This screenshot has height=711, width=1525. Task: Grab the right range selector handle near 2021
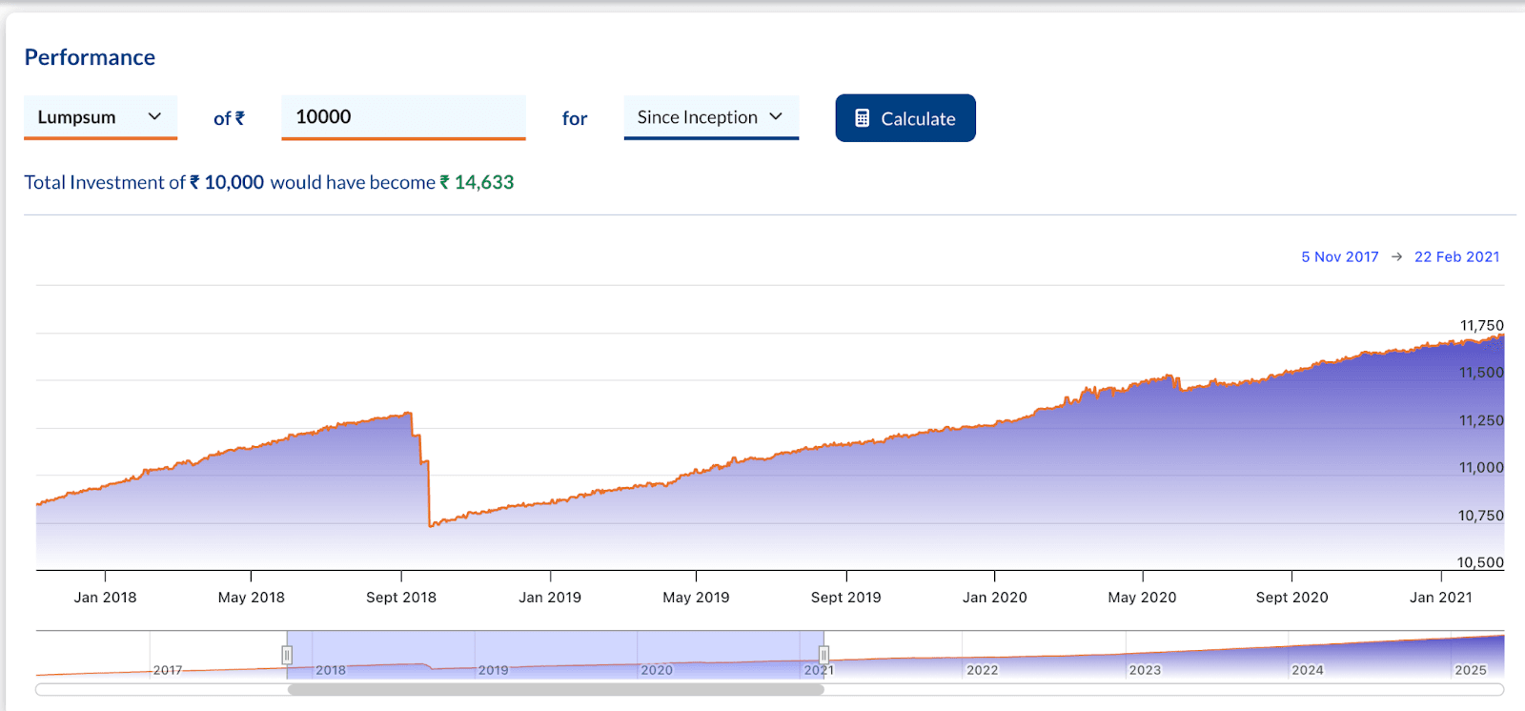823,655
